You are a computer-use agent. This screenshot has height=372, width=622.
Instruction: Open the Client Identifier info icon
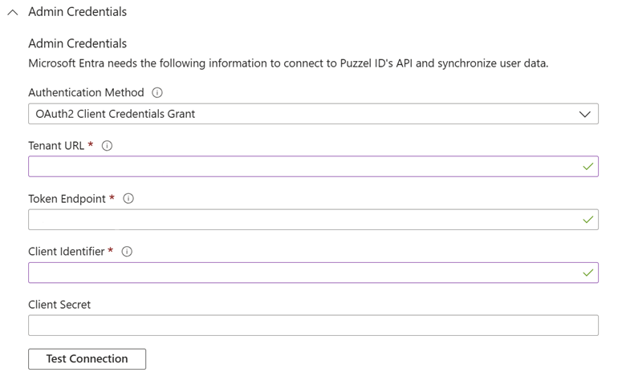(127, 252)
